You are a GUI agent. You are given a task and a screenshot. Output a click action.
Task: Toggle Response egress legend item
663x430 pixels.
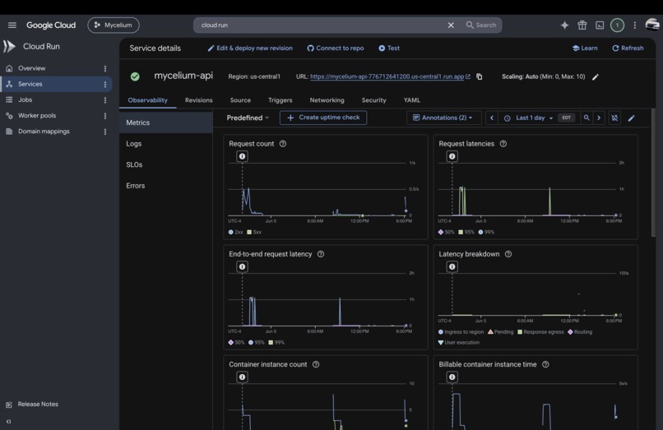click(540, 332)
